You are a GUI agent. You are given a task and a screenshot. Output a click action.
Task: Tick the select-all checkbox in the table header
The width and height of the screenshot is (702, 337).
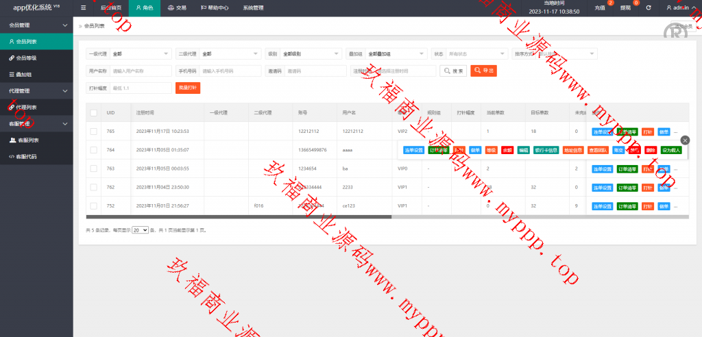(x=93, y=112)
